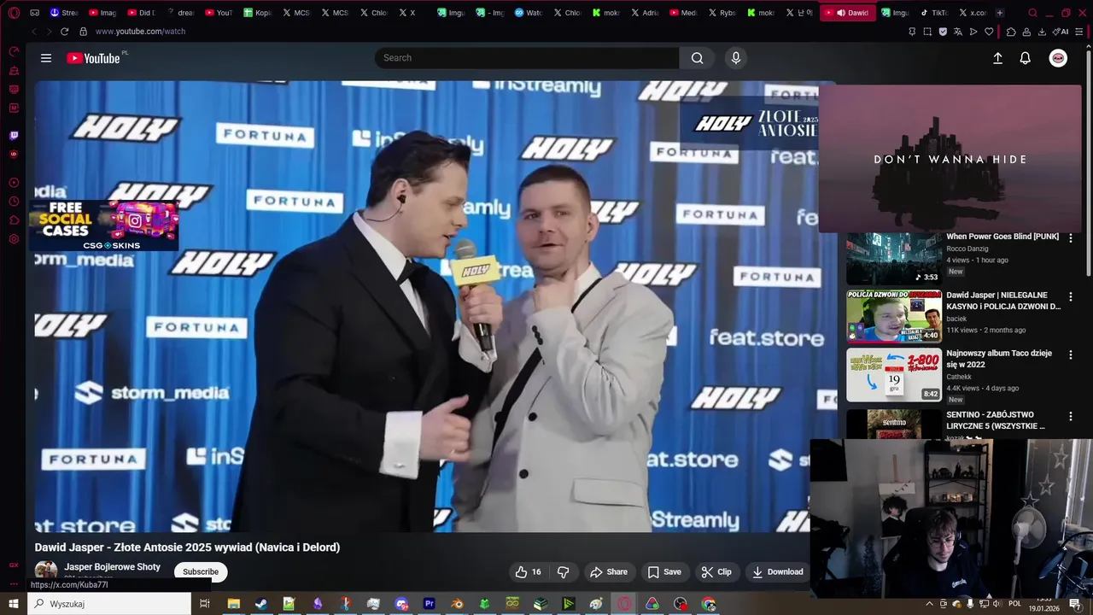The image size is (1093, 615).
Task: Open the YouTube guide hamburger menu
Action: pyautogui.click(x=46, y=58)
